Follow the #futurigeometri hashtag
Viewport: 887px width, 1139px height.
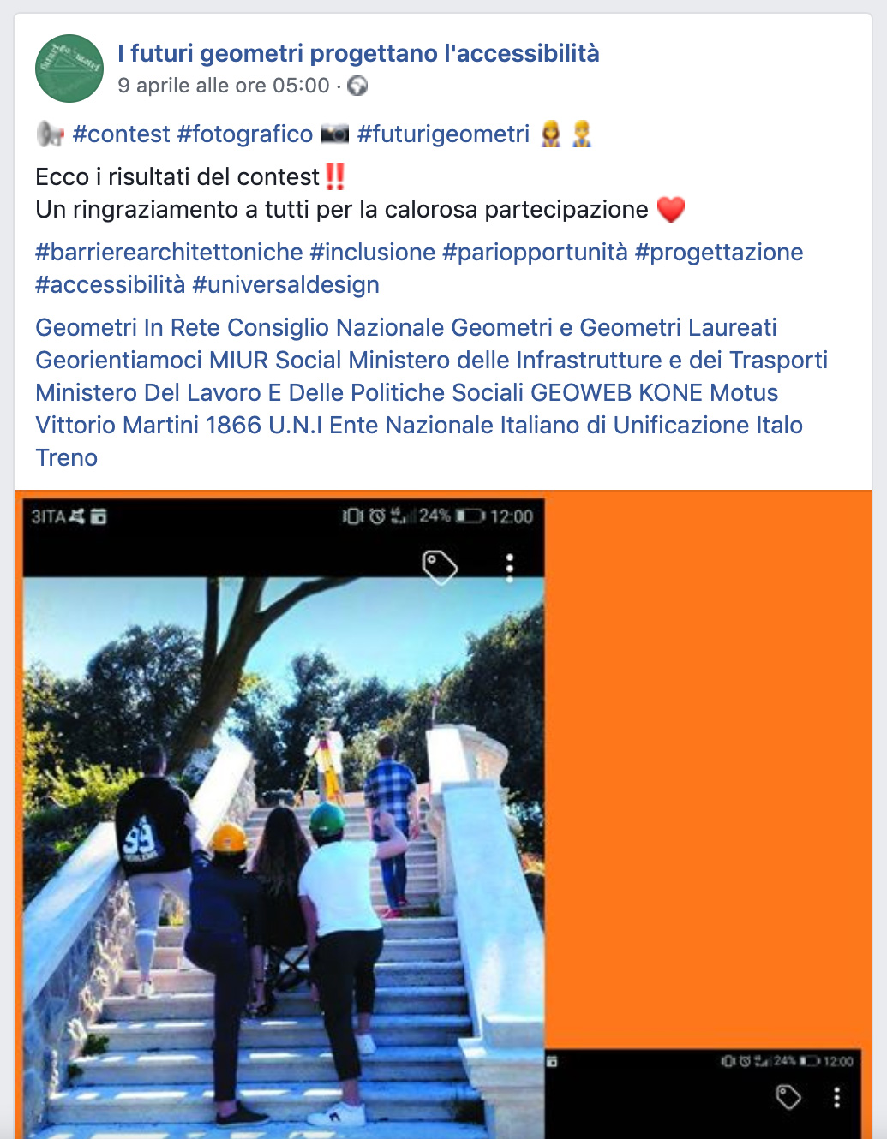[443, 134]
